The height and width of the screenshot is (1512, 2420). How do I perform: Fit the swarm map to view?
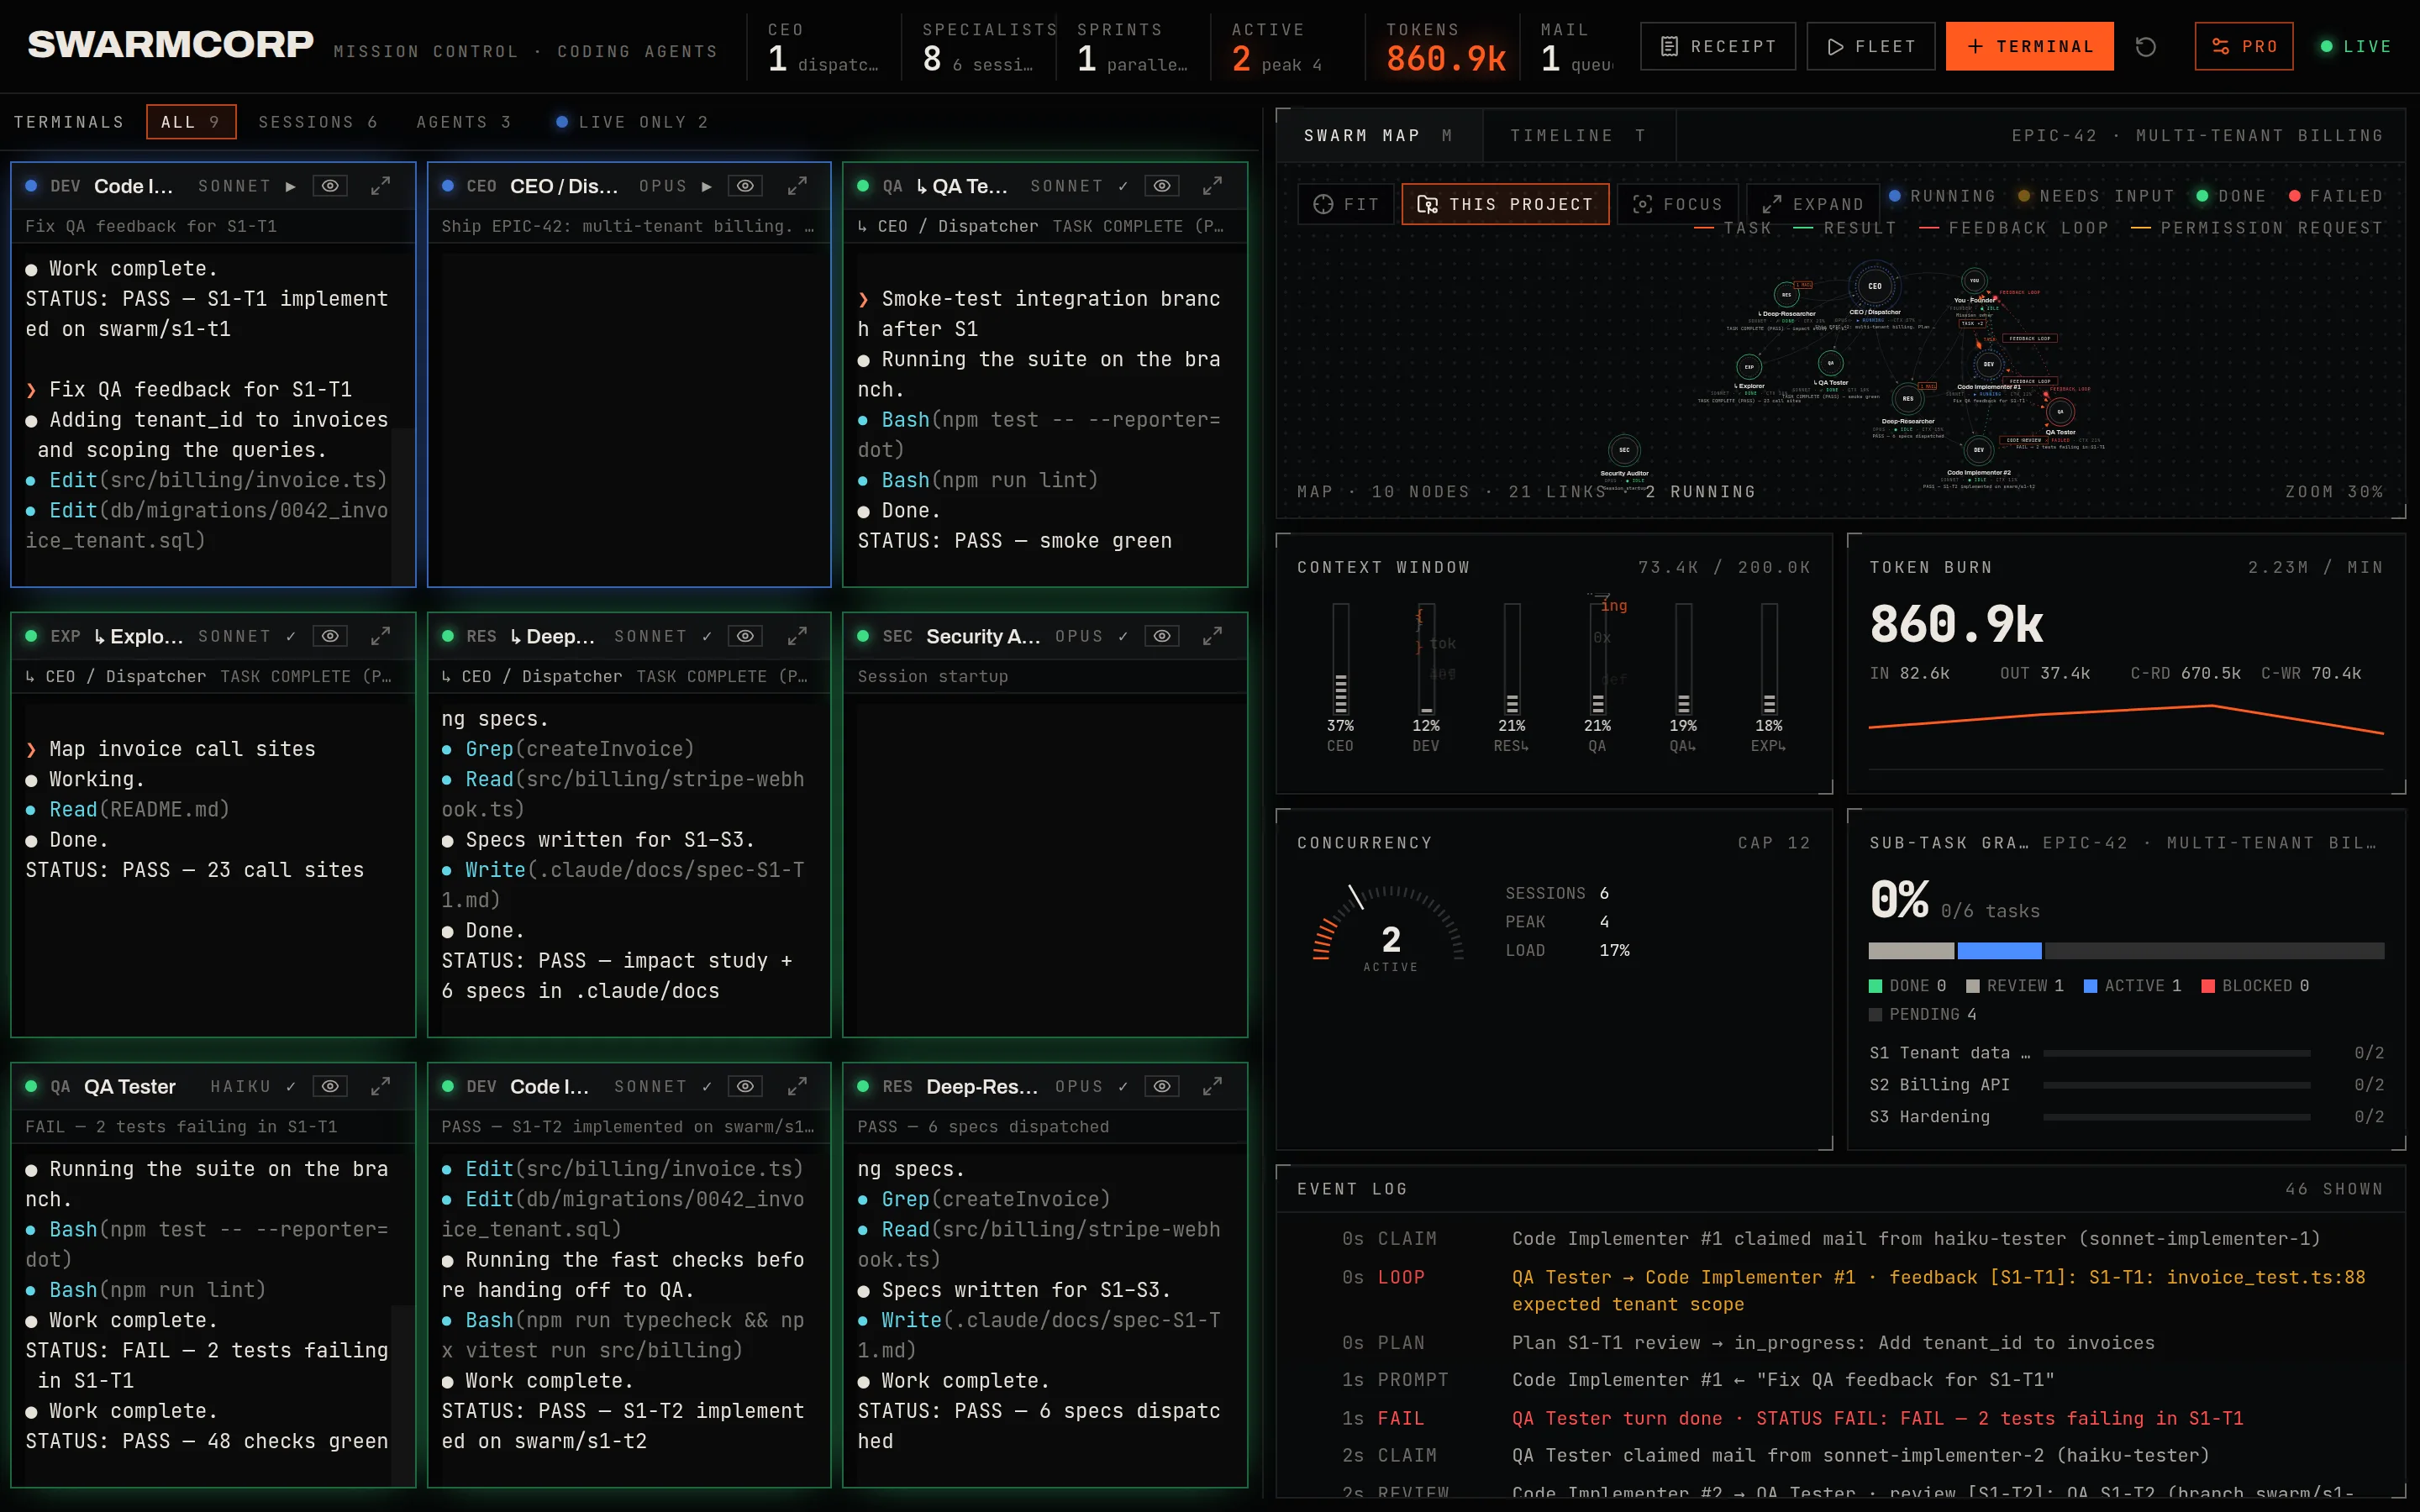[1346, 204]
